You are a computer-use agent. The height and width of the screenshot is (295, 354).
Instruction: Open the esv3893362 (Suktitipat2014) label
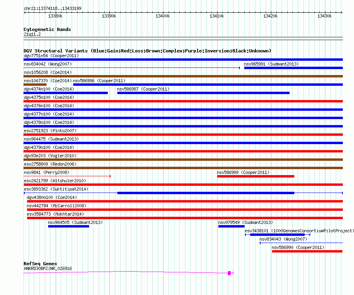click(56, 189)
